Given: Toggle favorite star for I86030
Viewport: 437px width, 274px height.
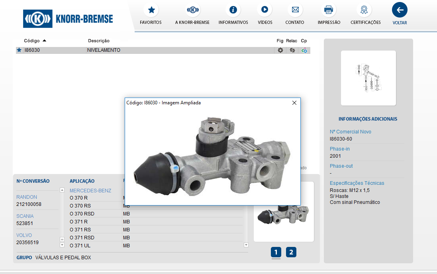Looking at the screenshot, I should [19, 50].
